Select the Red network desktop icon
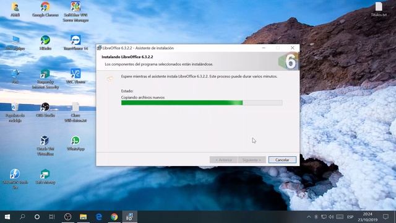The width and height of the screenshot is (396, 223). tap(15, 76)
